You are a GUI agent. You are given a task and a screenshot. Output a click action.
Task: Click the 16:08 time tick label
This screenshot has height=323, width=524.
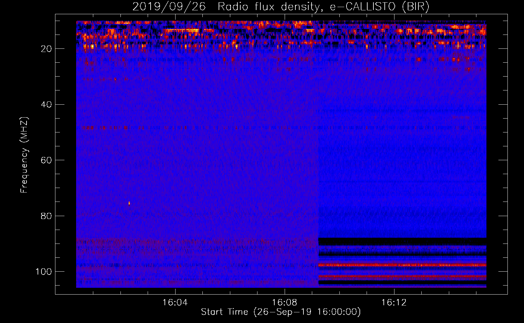coord(285,303)
